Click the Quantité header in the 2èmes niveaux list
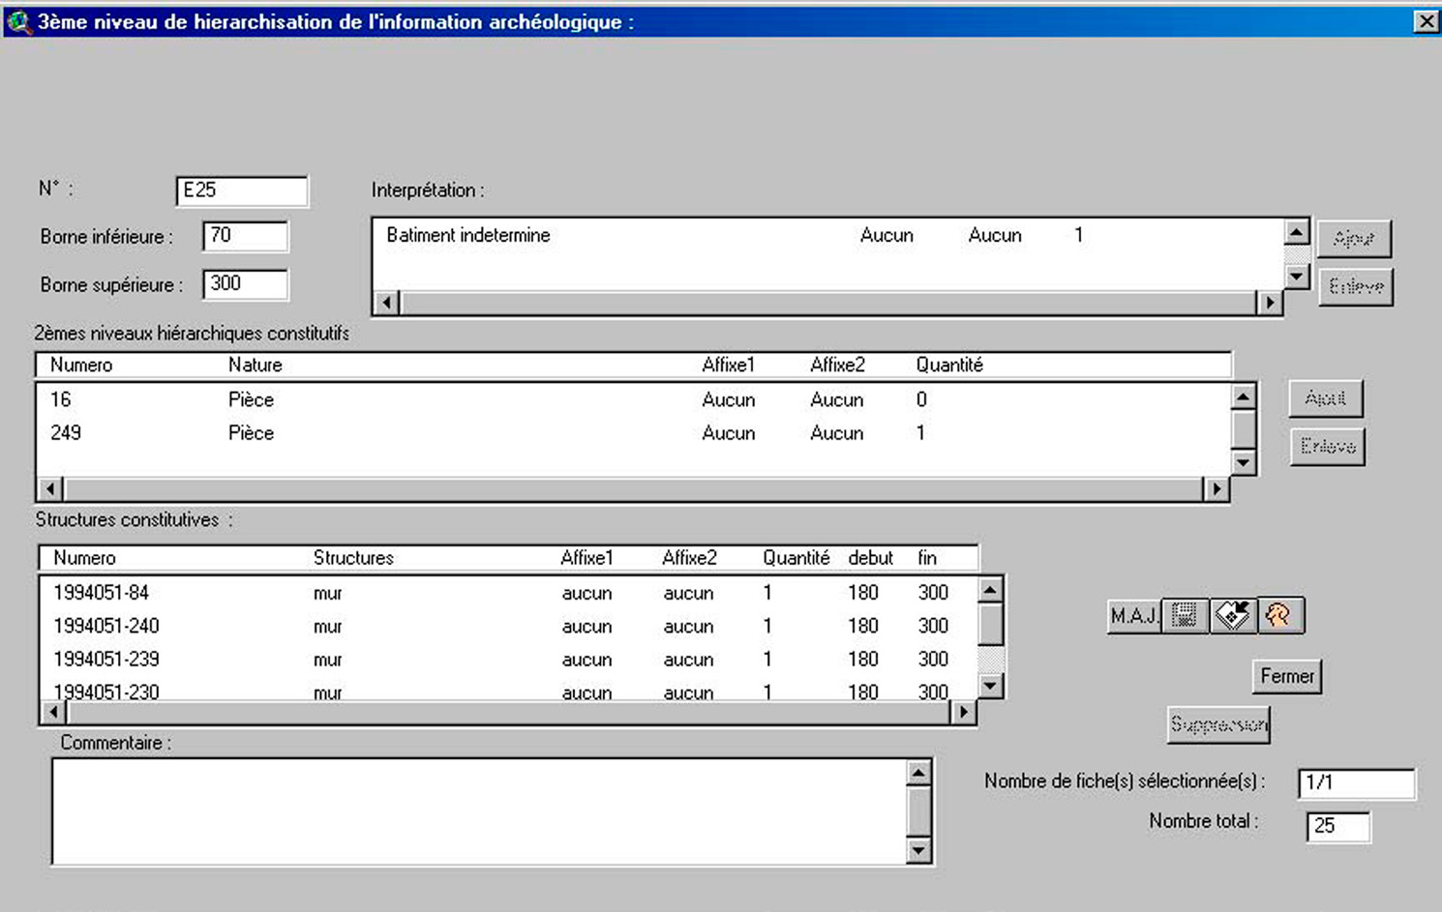This screenshot has height=912, width=1442. (949, 365)
